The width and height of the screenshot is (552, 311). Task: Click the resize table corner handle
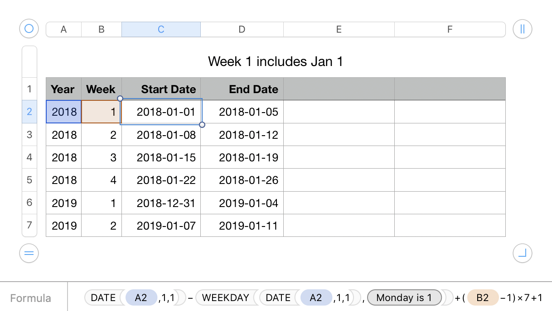click(522, 253)
